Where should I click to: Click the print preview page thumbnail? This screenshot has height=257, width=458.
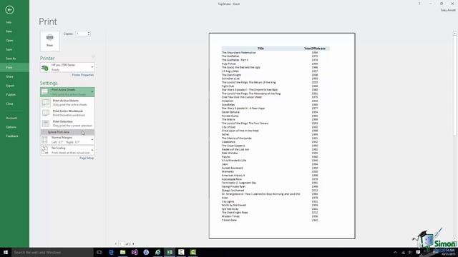[282, 136]
